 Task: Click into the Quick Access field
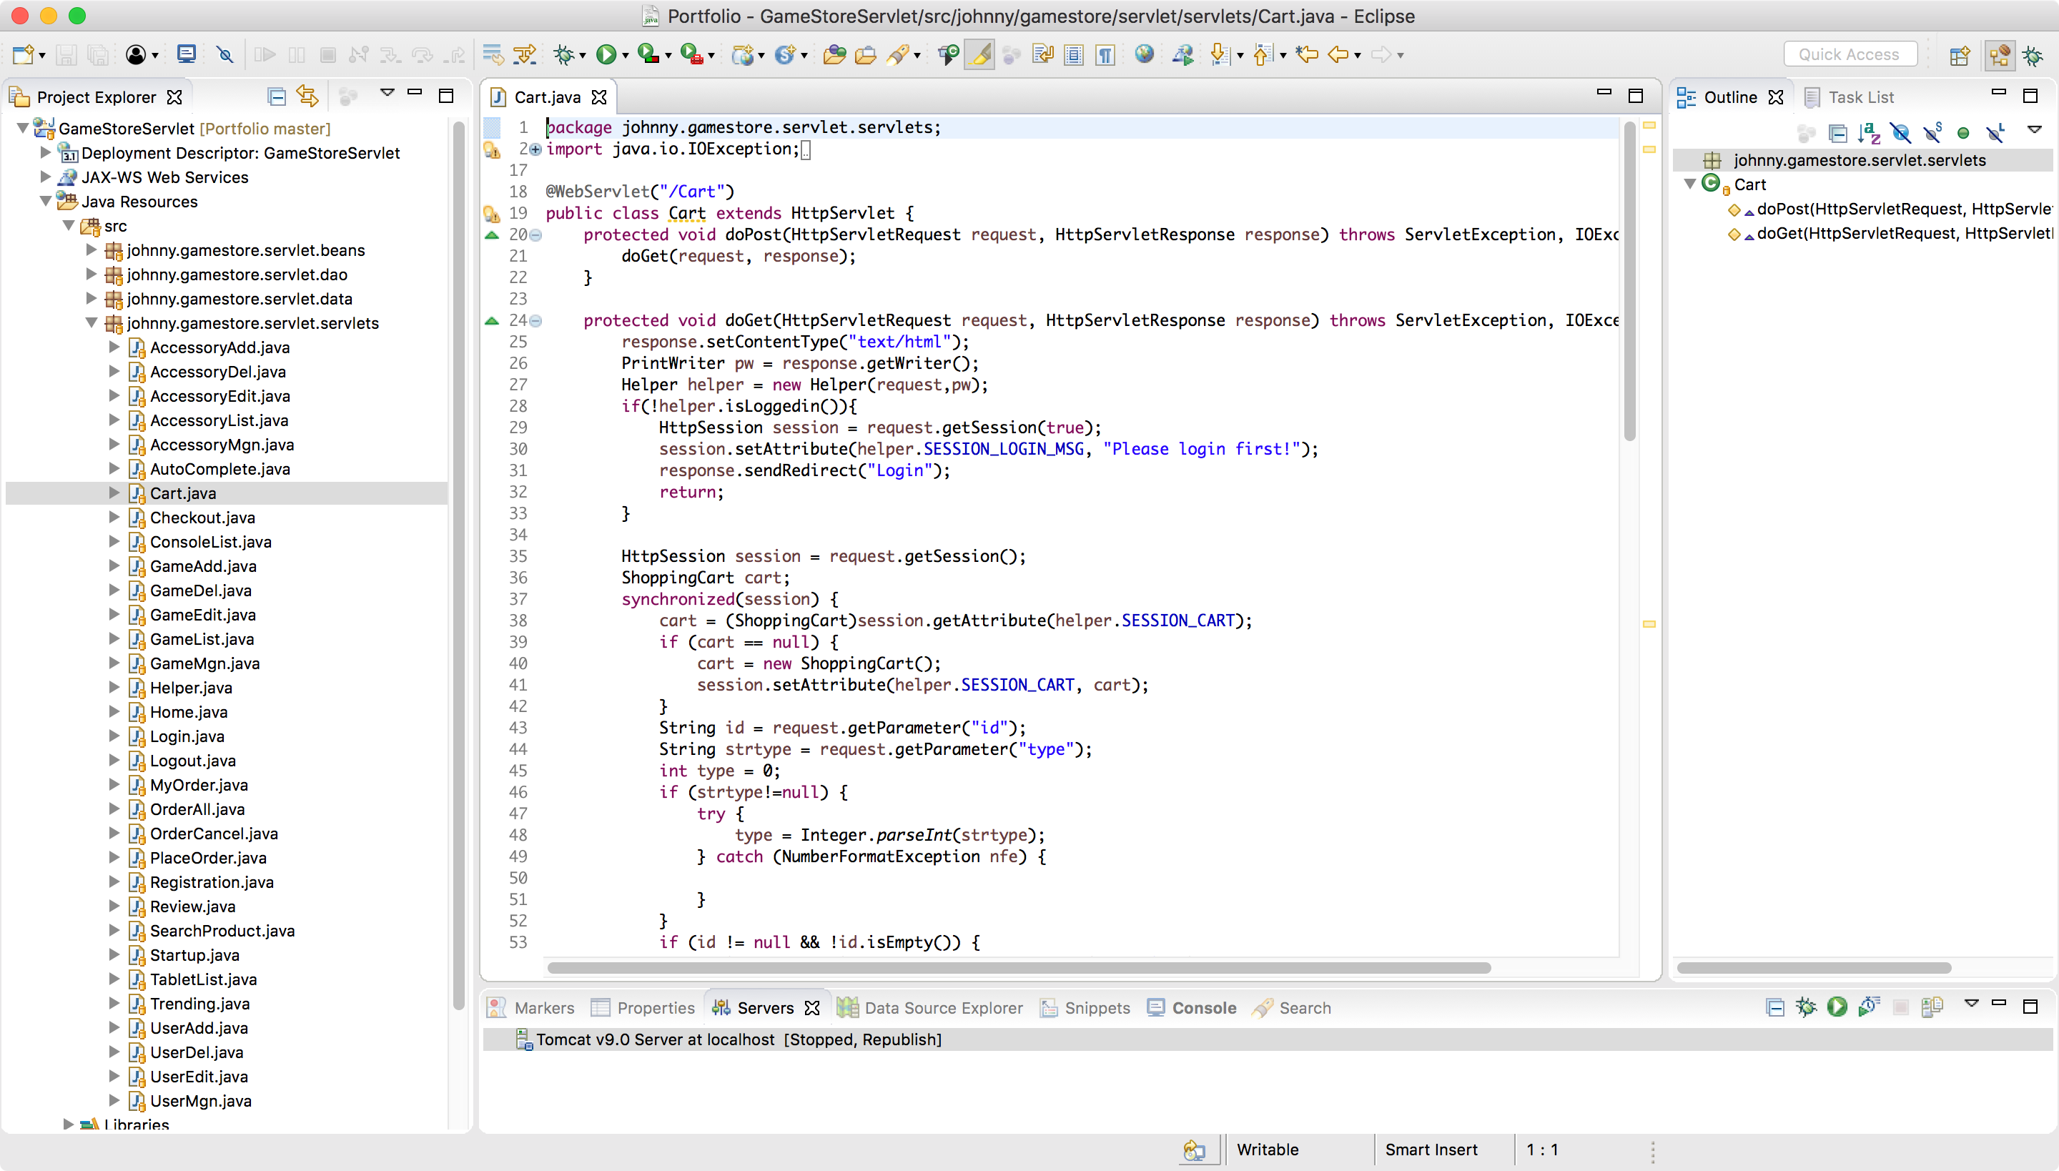click(x=1850, y=54)
